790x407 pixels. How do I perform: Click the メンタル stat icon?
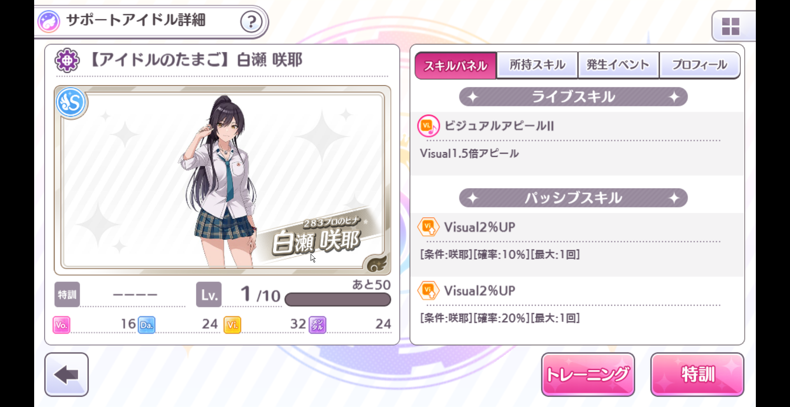(x=317, y=325)
